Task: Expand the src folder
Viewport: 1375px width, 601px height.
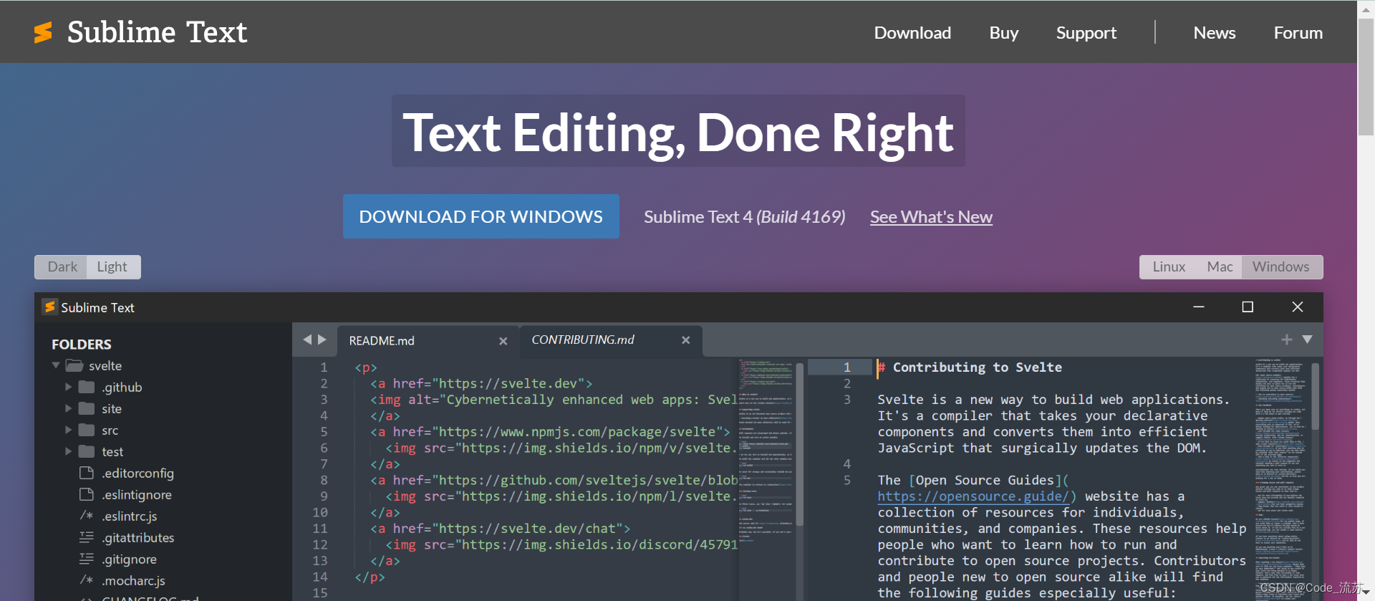Action: tap(69, 430)
